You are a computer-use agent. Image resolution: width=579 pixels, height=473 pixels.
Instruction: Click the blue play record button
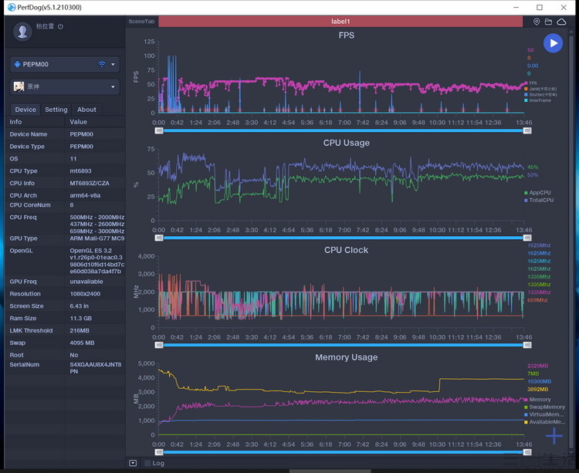point(553,43)
